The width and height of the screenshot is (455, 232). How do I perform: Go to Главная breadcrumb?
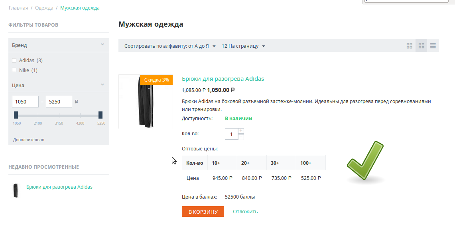[18, 8]
